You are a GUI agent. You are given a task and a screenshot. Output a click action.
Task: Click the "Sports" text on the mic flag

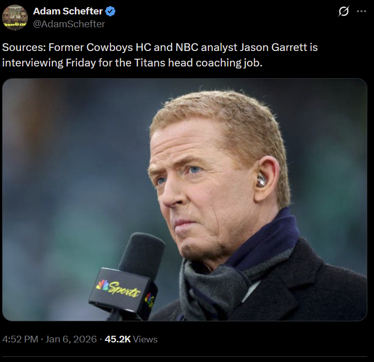coord(124,289)
